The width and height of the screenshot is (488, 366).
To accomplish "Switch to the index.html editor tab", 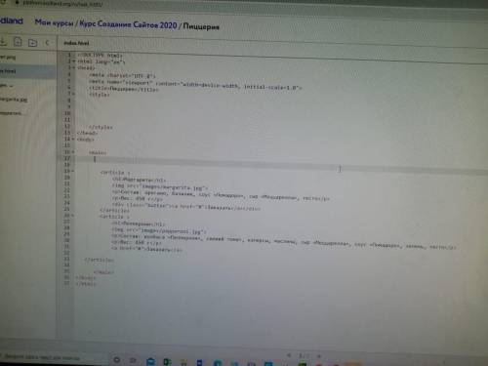I will pos(76,43).
